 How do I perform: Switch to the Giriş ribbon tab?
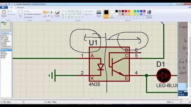(x=11, y=7)
